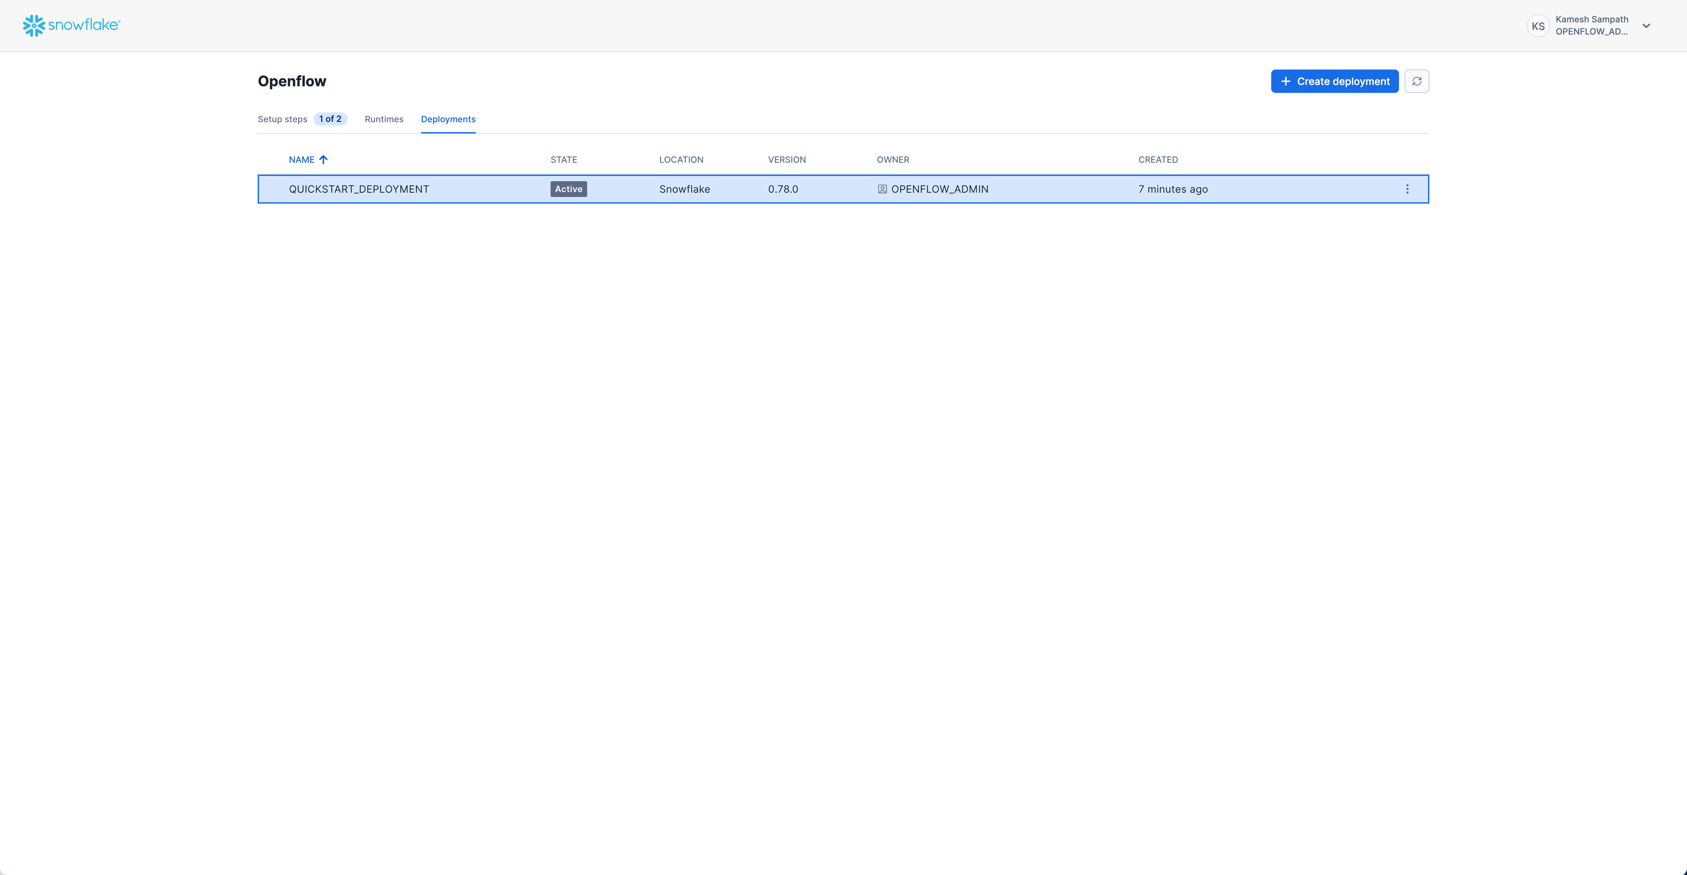Click the owner badge icon next to OPENFLOW_ADMIN
1687x875 pixels.
tap(882, 189)
